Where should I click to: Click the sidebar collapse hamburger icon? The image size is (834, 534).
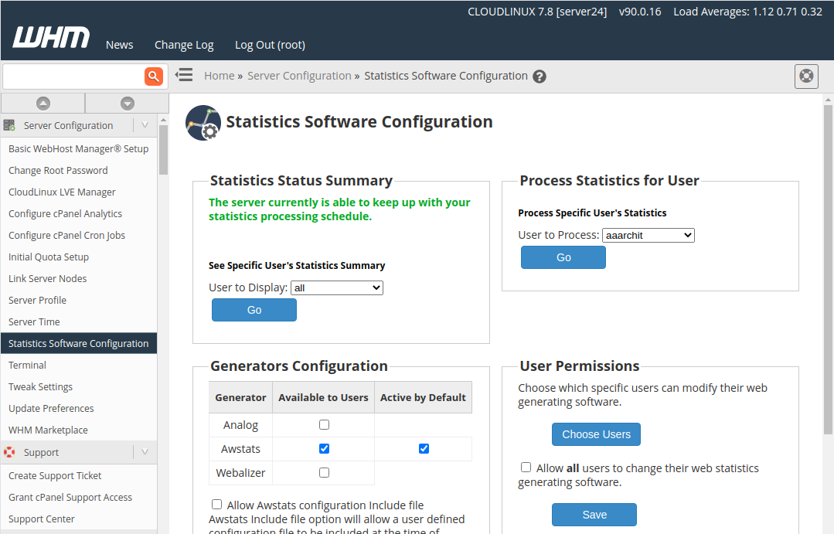pyautogui.click(x=183, y=75)
